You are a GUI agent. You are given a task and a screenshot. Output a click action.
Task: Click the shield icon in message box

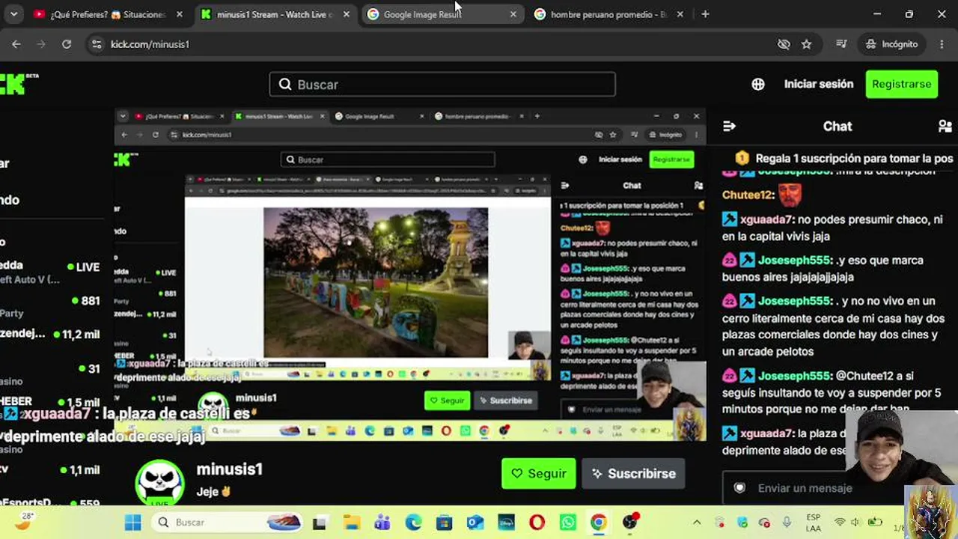pyautogui.click(x=739, y=488)
